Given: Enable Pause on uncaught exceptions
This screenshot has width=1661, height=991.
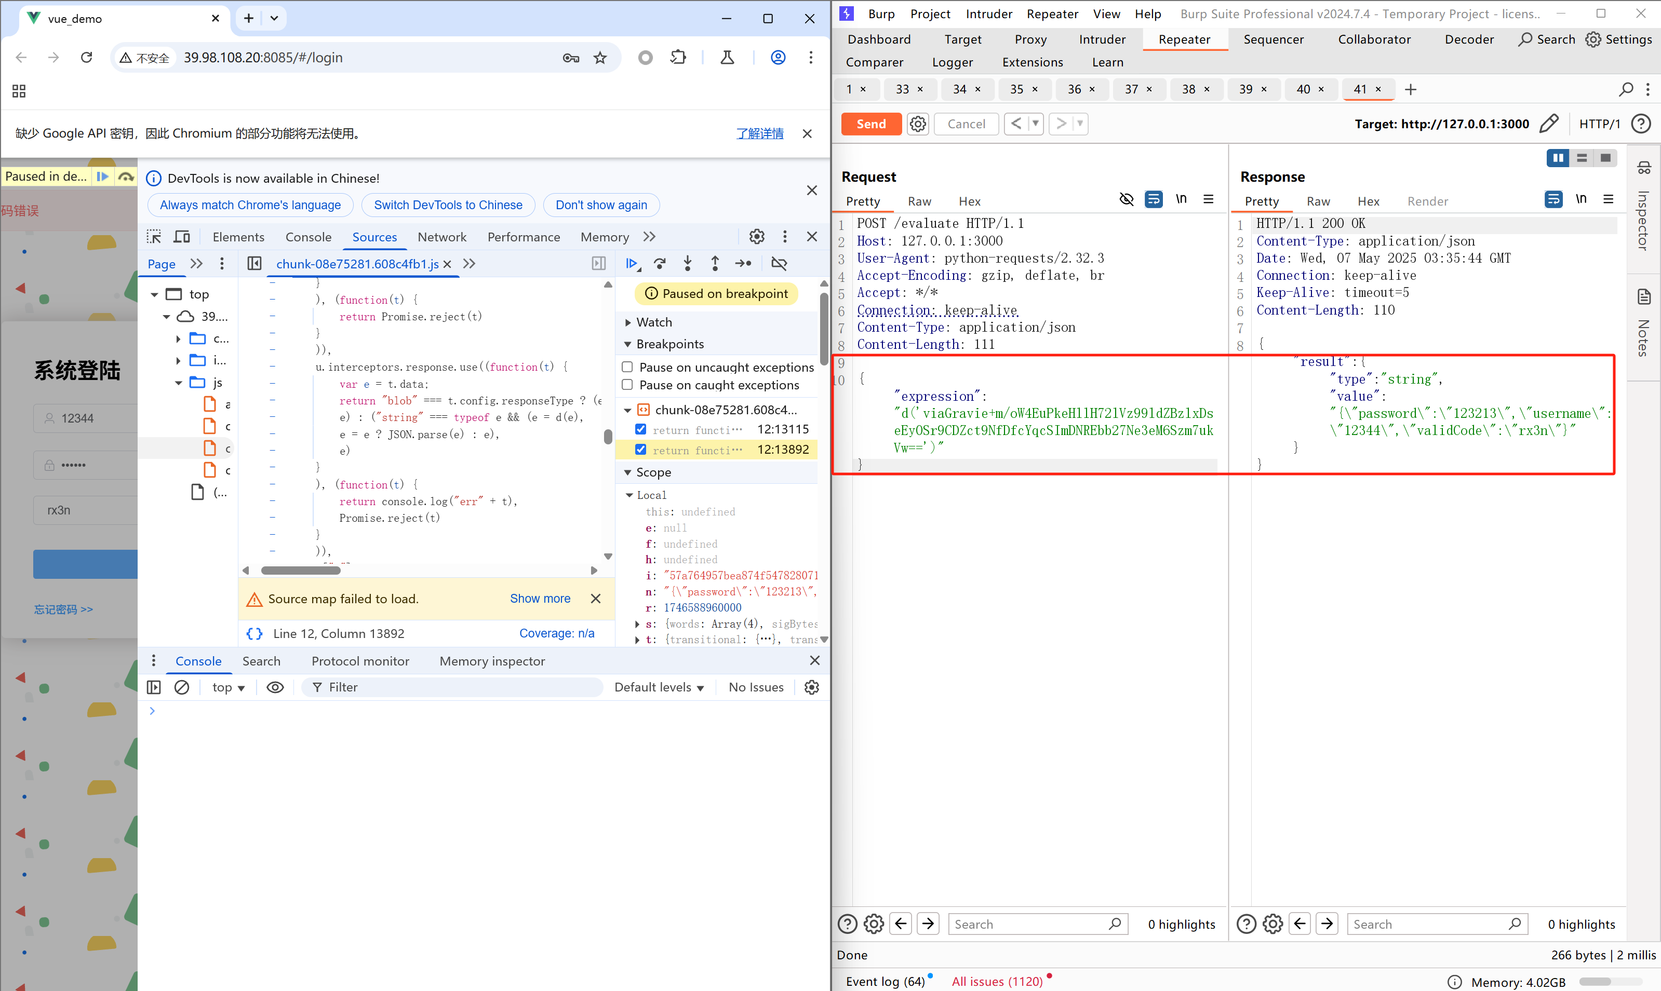Looking at the screenshot, I should (x=627, y=368).
